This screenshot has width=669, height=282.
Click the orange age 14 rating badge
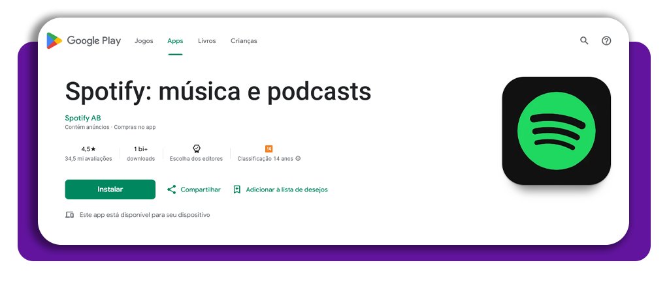(269, 149)
